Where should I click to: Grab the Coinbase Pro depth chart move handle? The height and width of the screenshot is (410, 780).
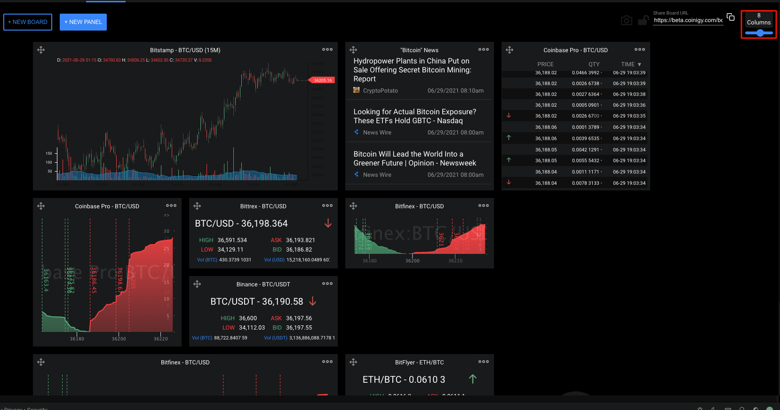pyautogui.click(x=41, y=206)
